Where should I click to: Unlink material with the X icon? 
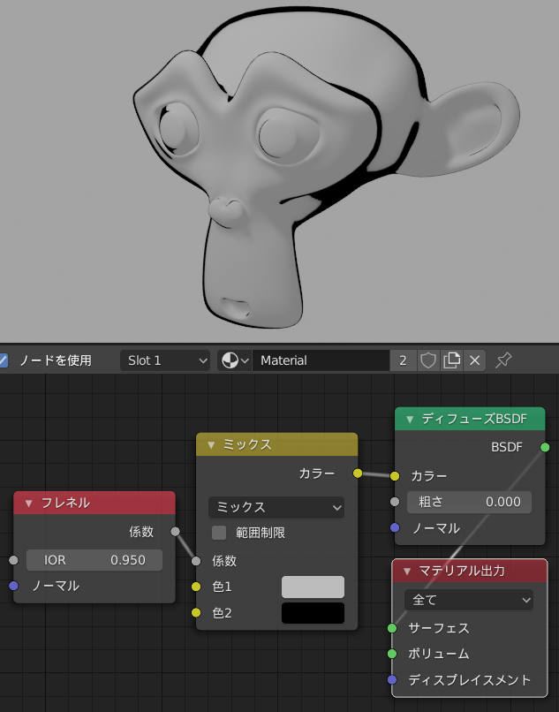pyautogui.click(x=474, y=360)
